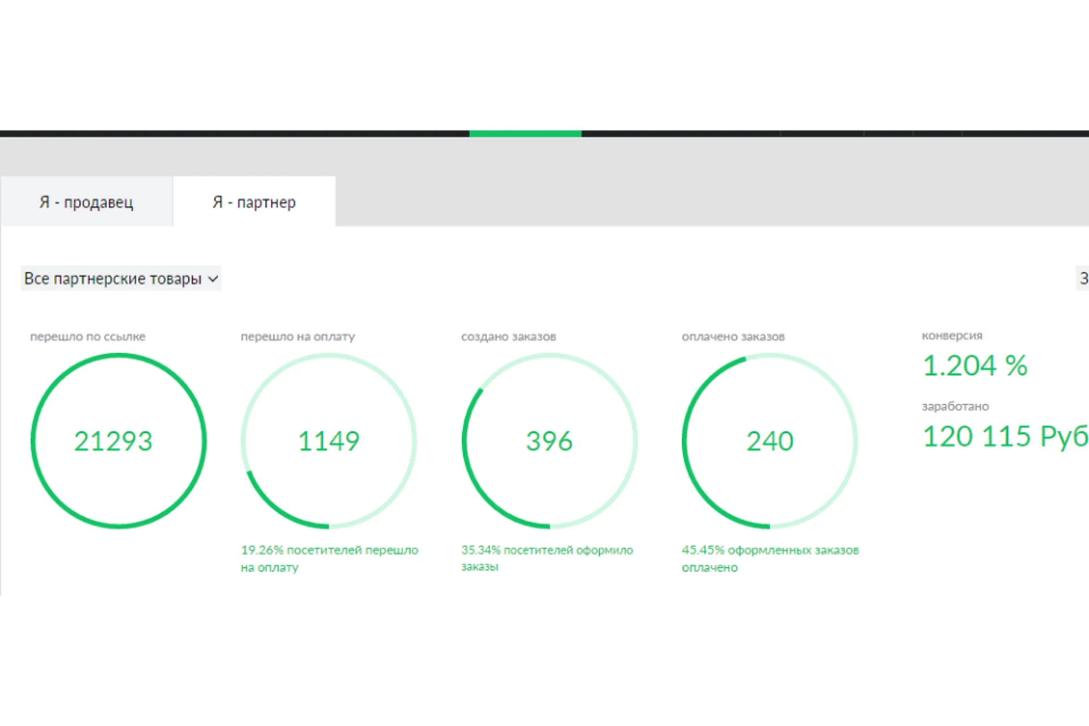Click the "оплачено заказов" label

point(733,336)
